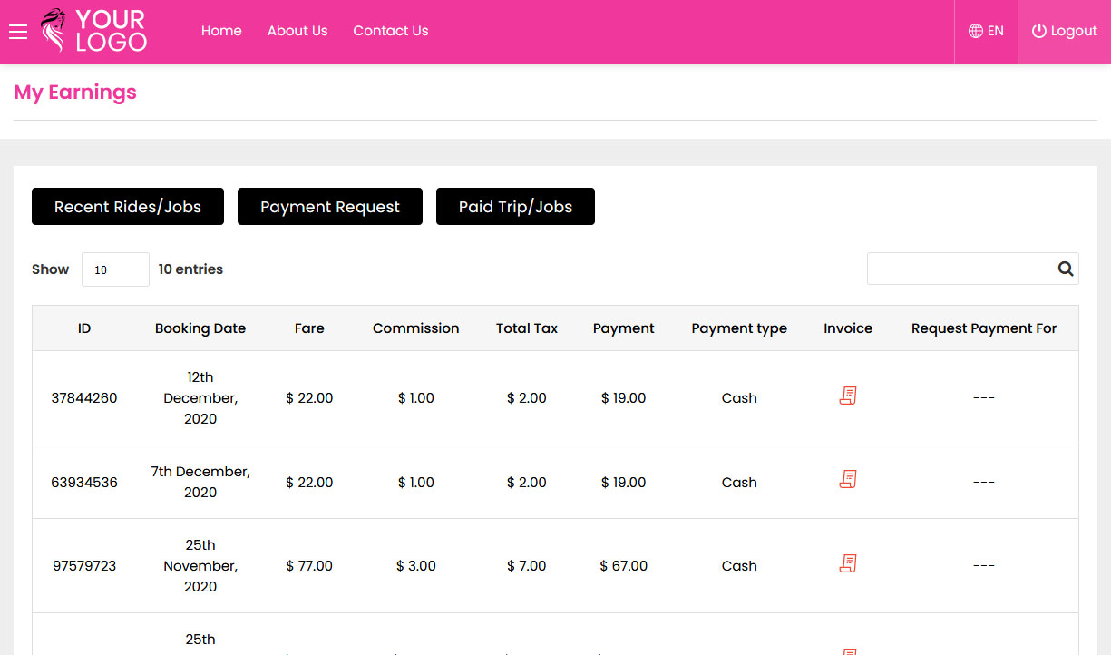
Task: Click the 10 entries label
Action: coord(190,269)
